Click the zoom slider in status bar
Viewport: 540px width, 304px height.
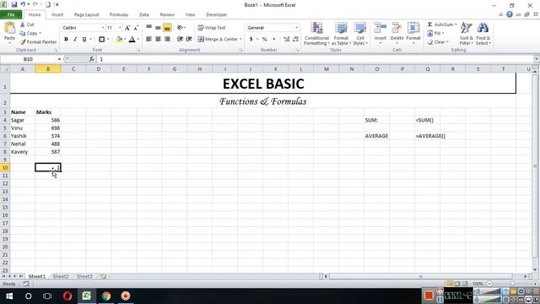click(x=512, y=284)
